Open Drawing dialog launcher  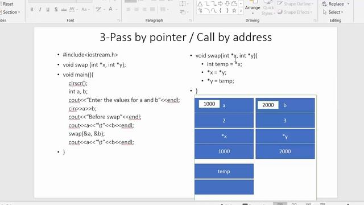[x=315, y=20]
